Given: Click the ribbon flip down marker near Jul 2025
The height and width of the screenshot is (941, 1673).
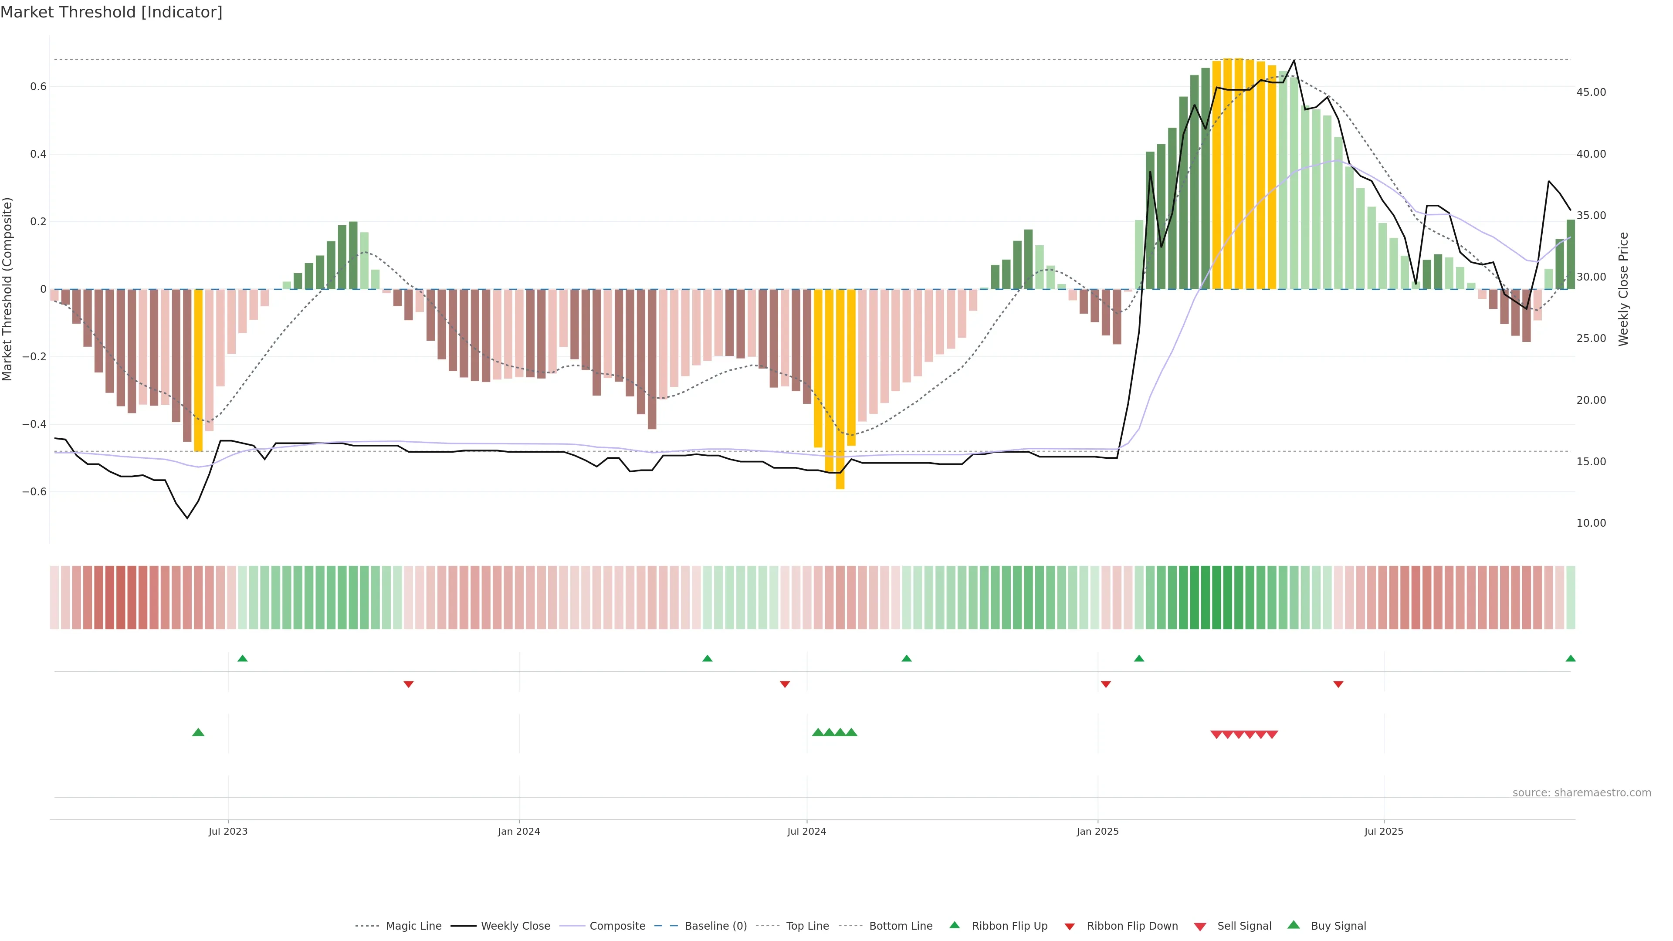Looking at the screenshot, I should pos(1338,684).
